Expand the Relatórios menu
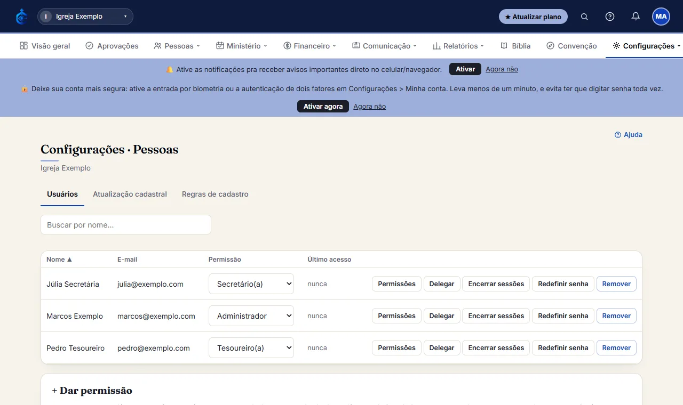 click(x=458, y=46)
